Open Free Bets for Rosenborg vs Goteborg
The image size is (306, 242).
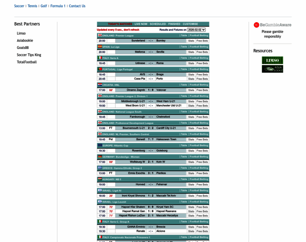click(202, 151)
